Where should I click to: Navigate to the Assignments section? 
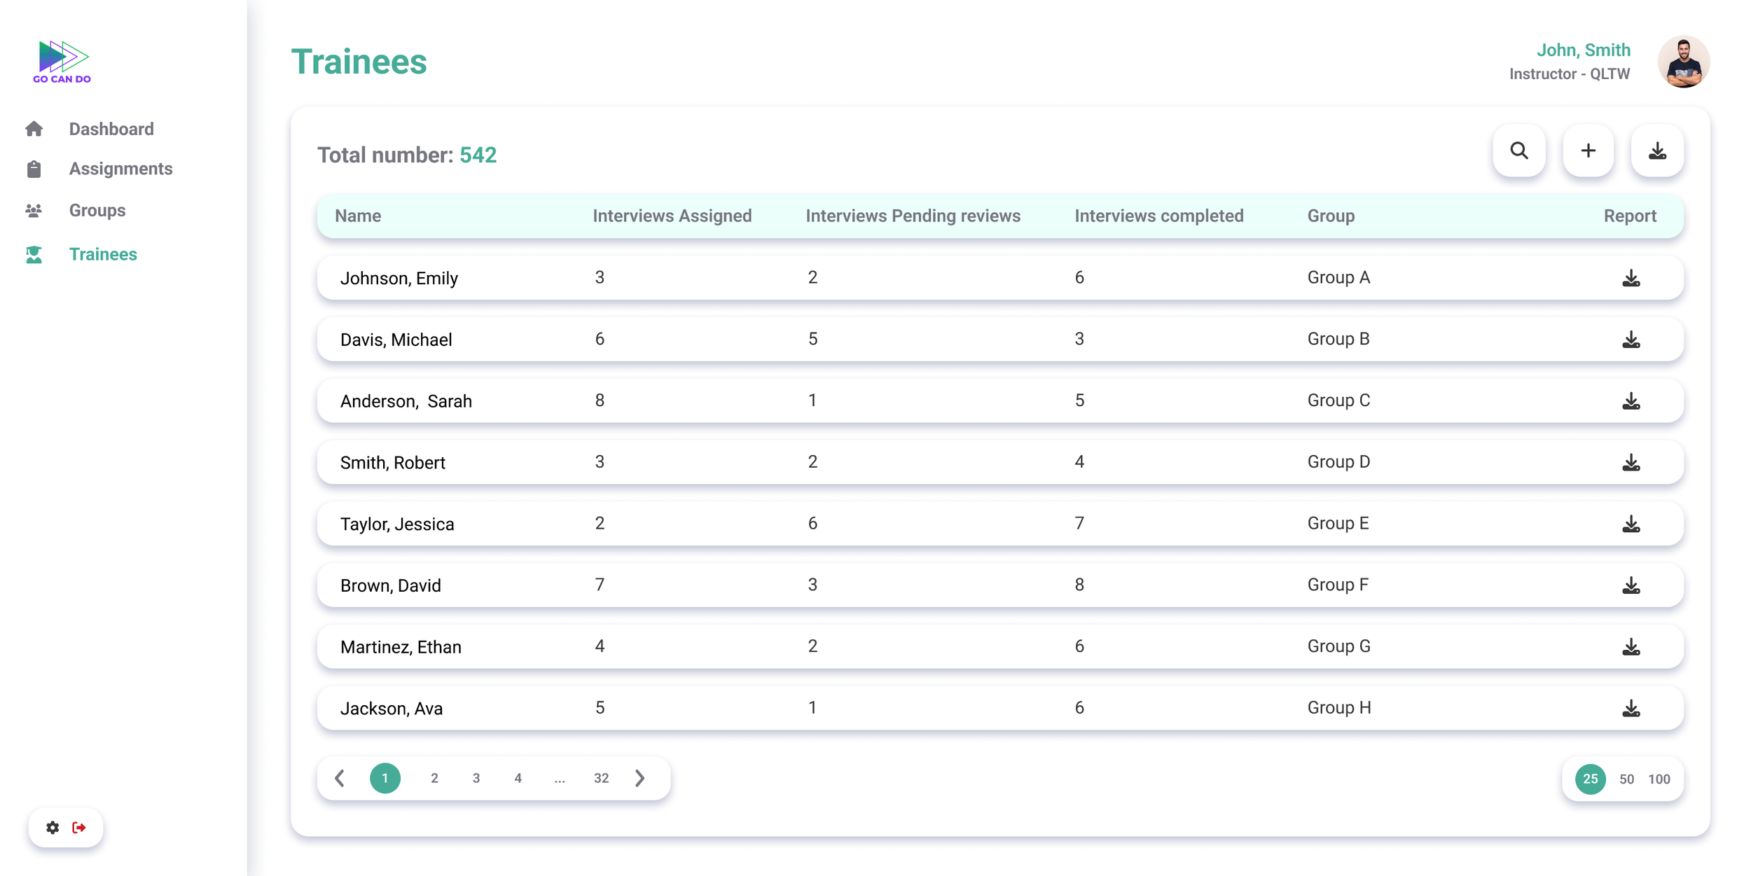120,169
